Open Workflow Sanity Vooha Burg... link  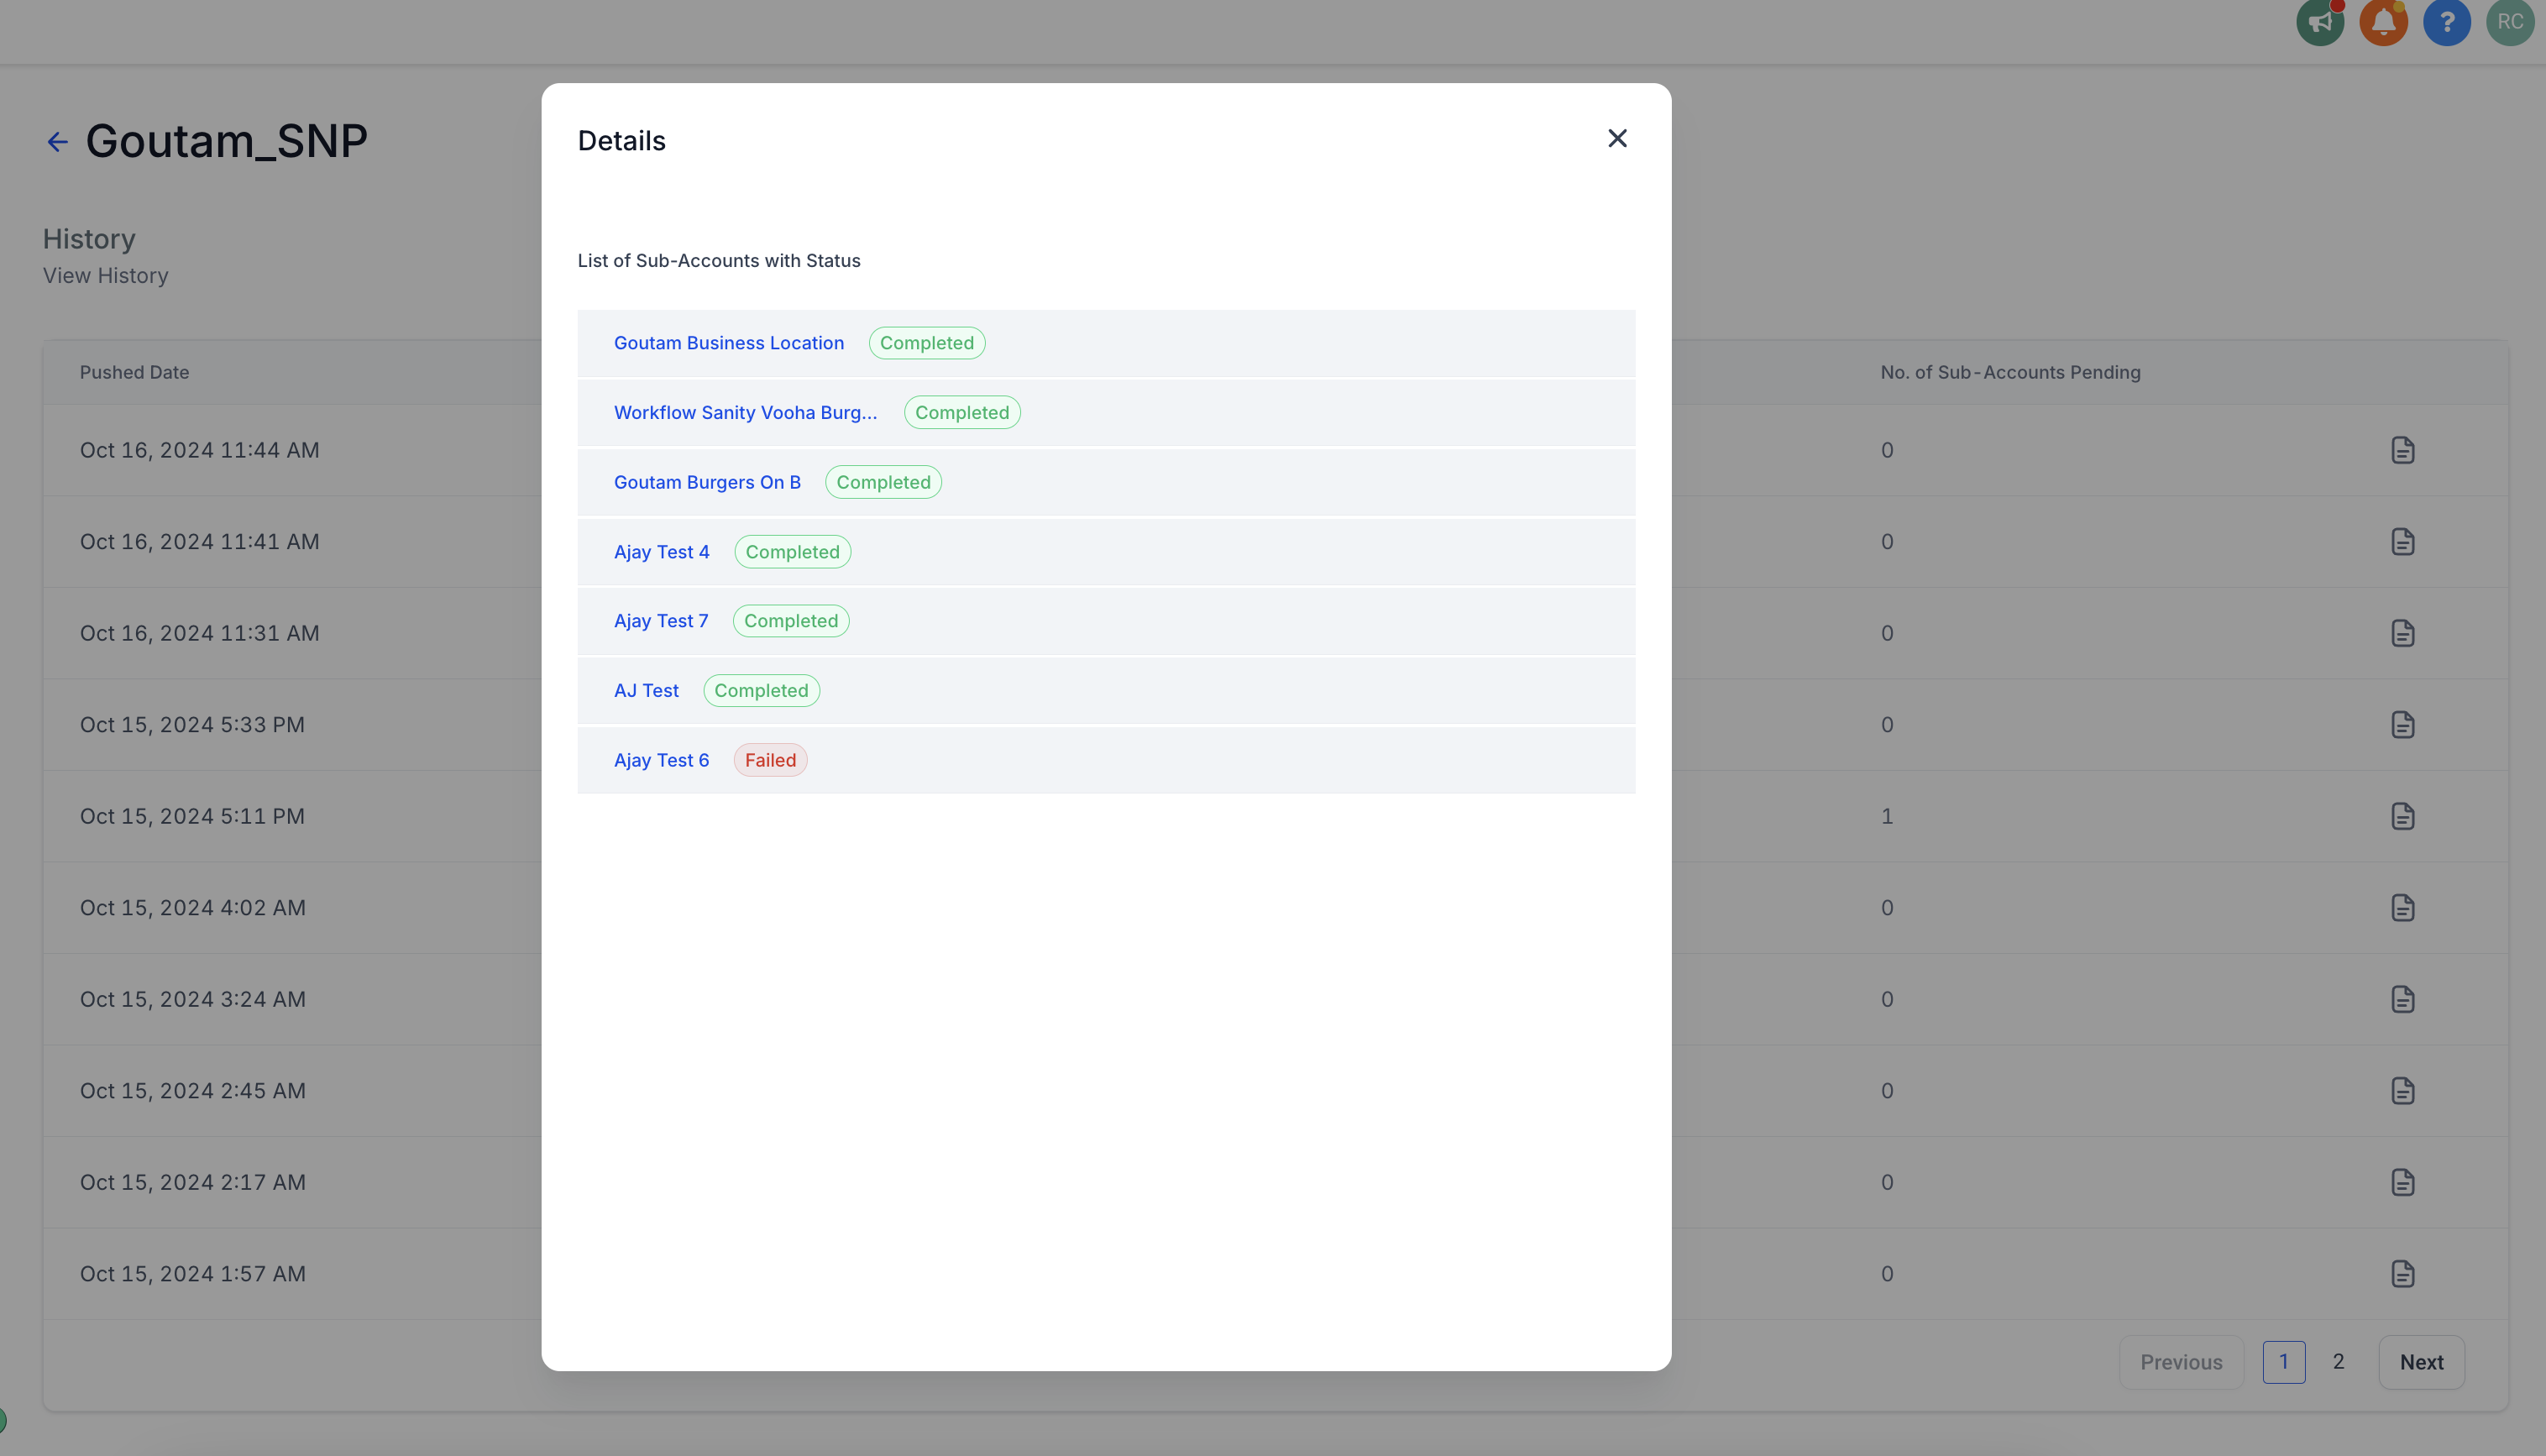(745, 412)
